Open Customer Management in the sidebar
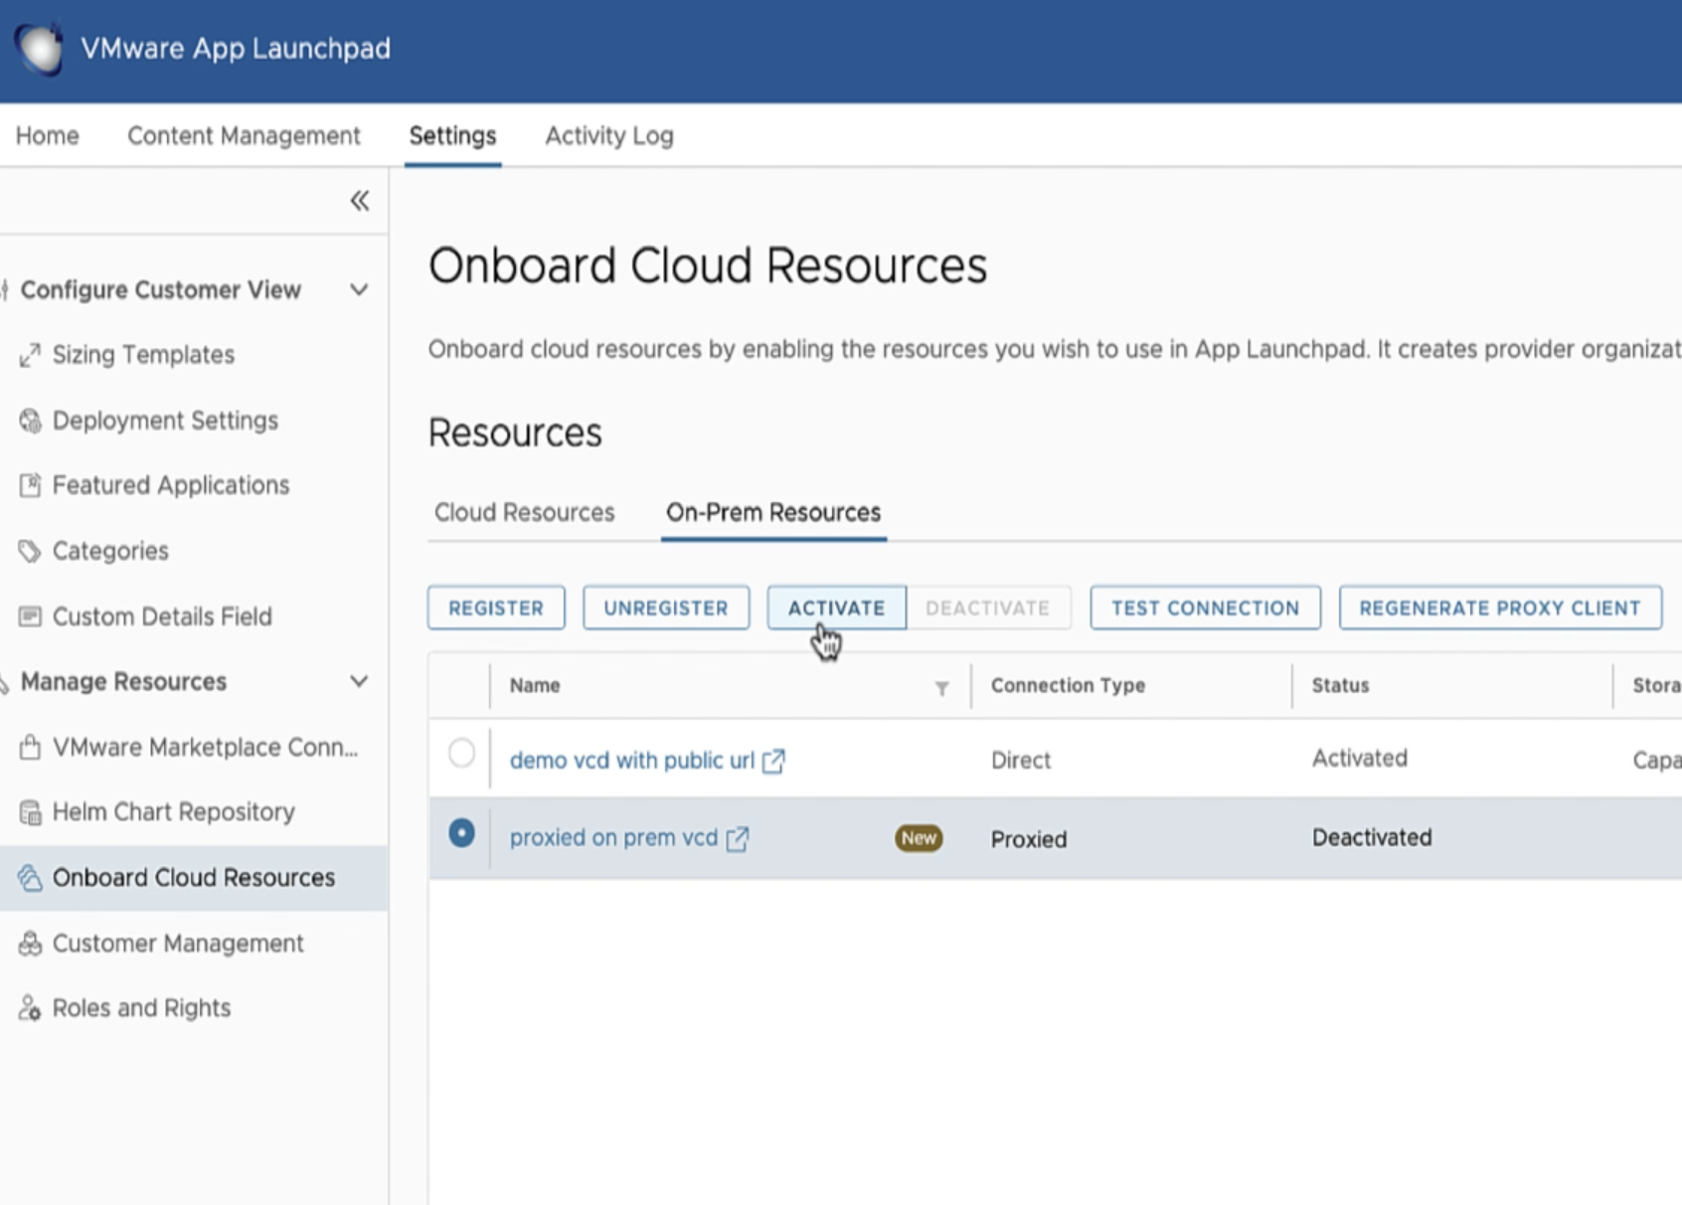This screenshot has width=1682, height=1205. click(x=177, y=944)
